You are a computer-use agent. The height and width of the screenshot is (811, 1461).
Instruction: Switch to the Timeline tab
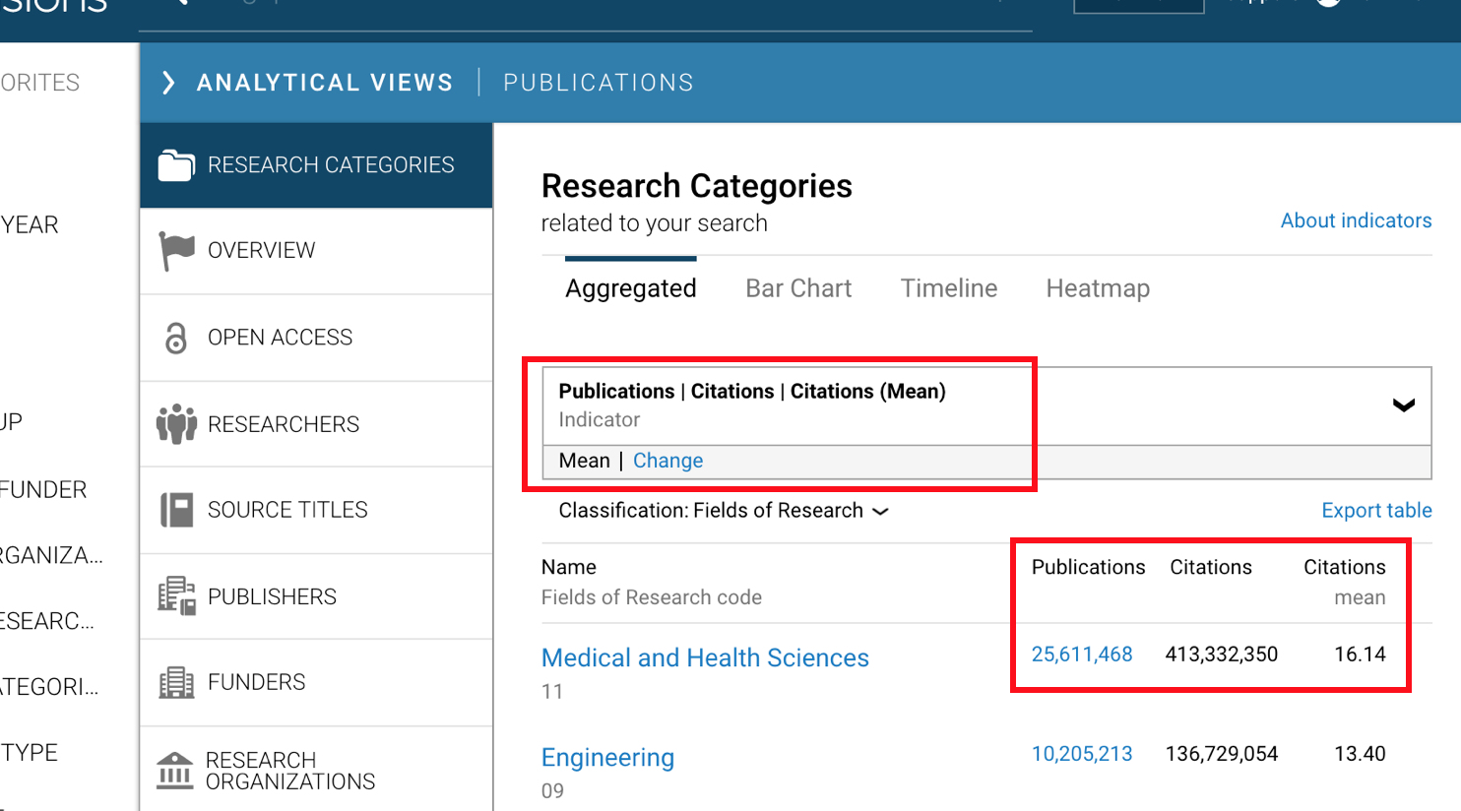949,288
